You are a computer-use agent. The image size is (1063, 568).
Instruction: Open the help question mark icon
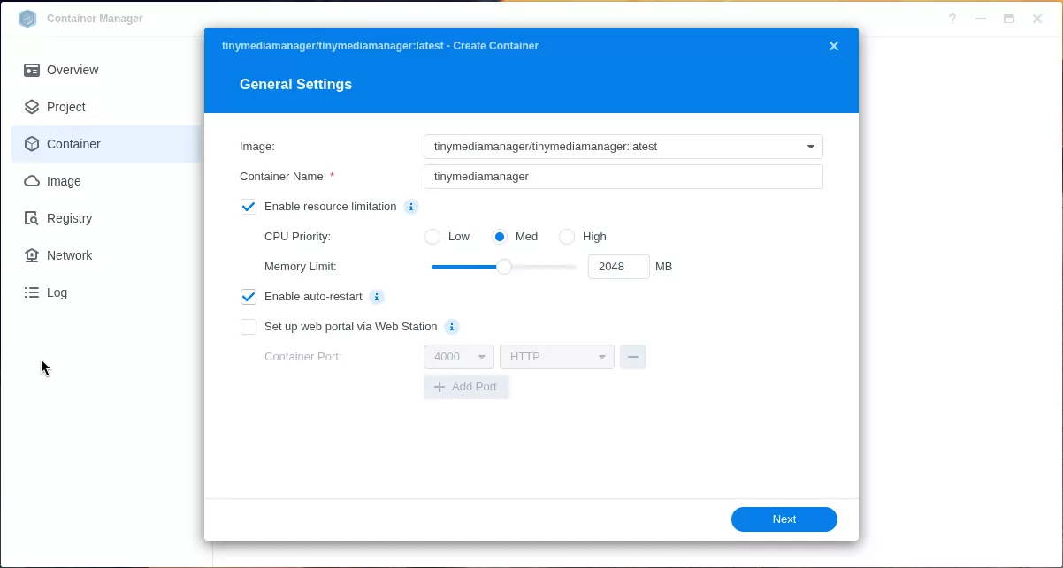click(x=952, y=19)
